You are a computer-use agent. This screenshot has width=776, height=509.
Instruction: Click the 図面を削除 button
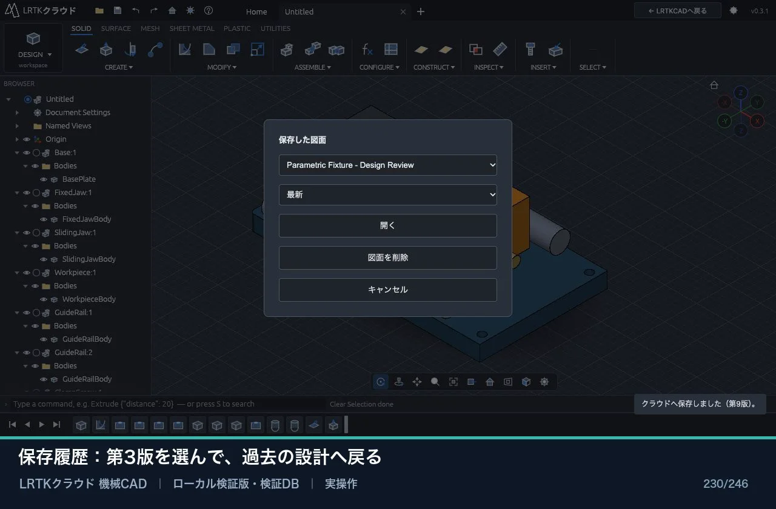tap(388, 258)
